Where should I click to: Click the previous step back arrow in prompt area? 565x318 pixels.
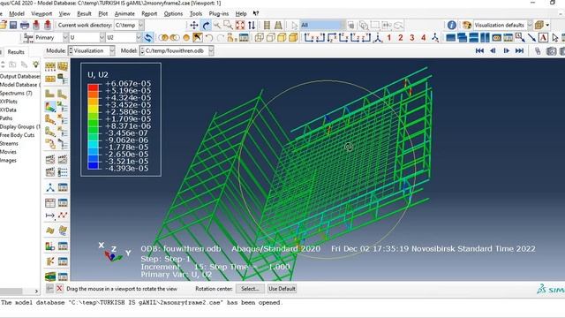pos(49,289)
